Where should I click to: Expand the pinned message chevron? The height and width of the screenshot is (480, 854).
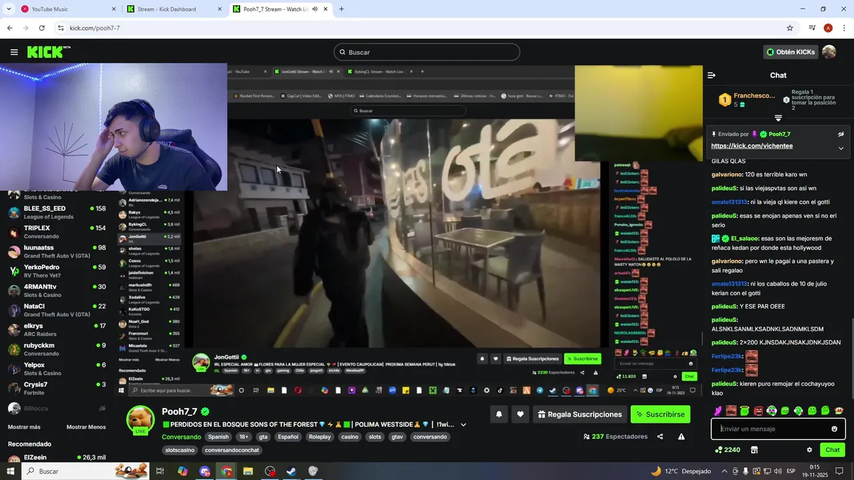[841, 148]
